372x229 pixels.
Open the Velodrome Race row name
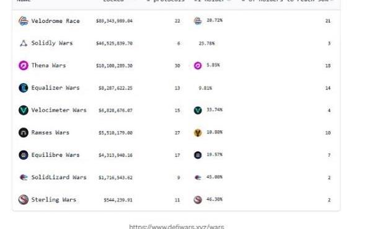point(56,21)
